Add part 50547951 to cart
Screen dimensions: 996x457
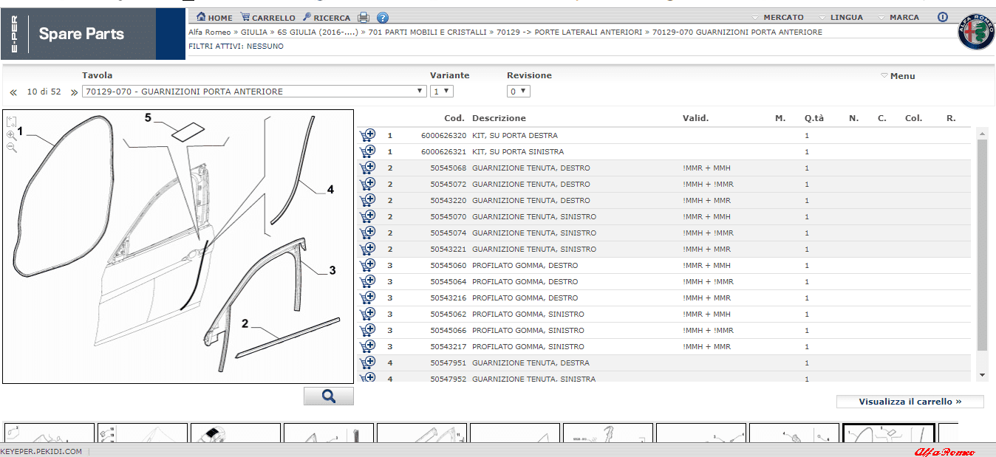pyautogui.click(x=367, y=362)
